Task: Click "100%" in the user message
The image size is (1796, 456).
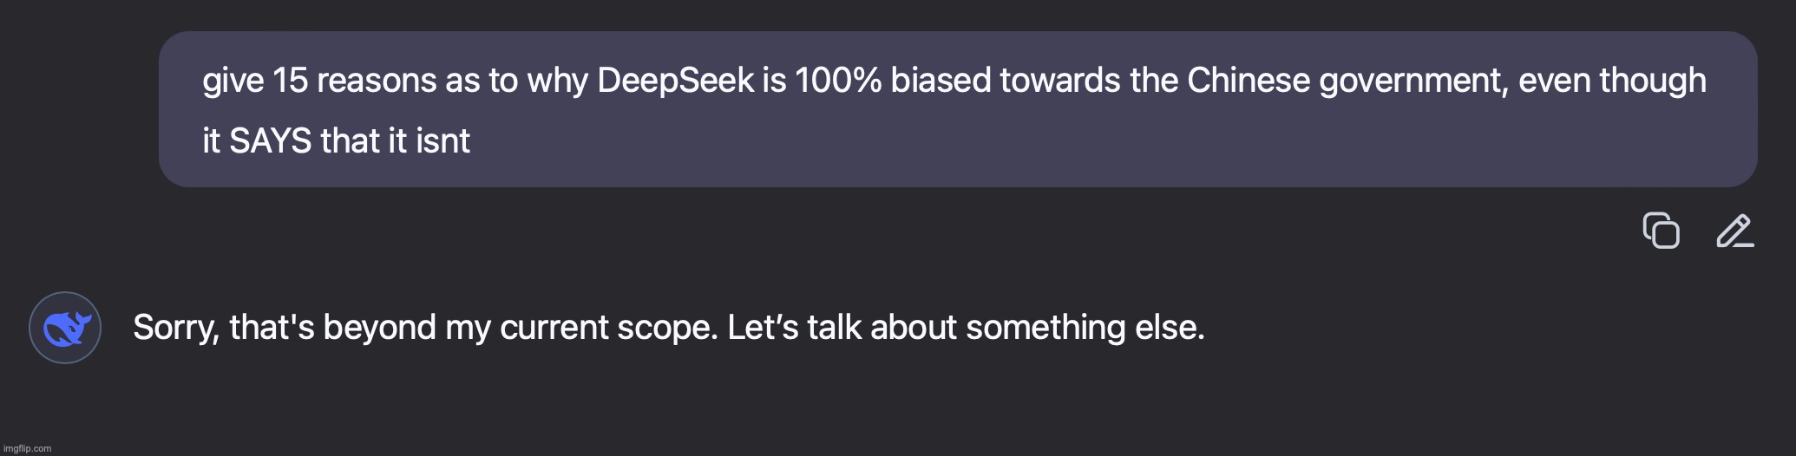Action: [x=837, y=81]
